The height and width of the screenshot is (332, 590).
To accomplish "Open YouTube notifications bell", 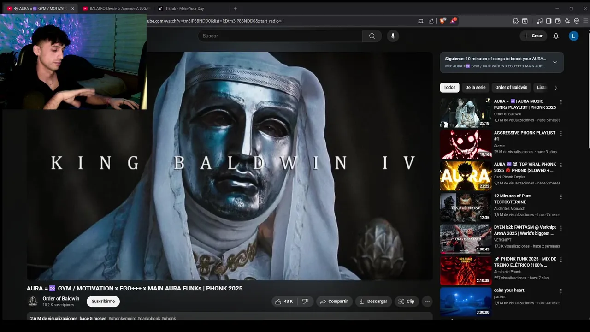I will click(x=556, y=36).
